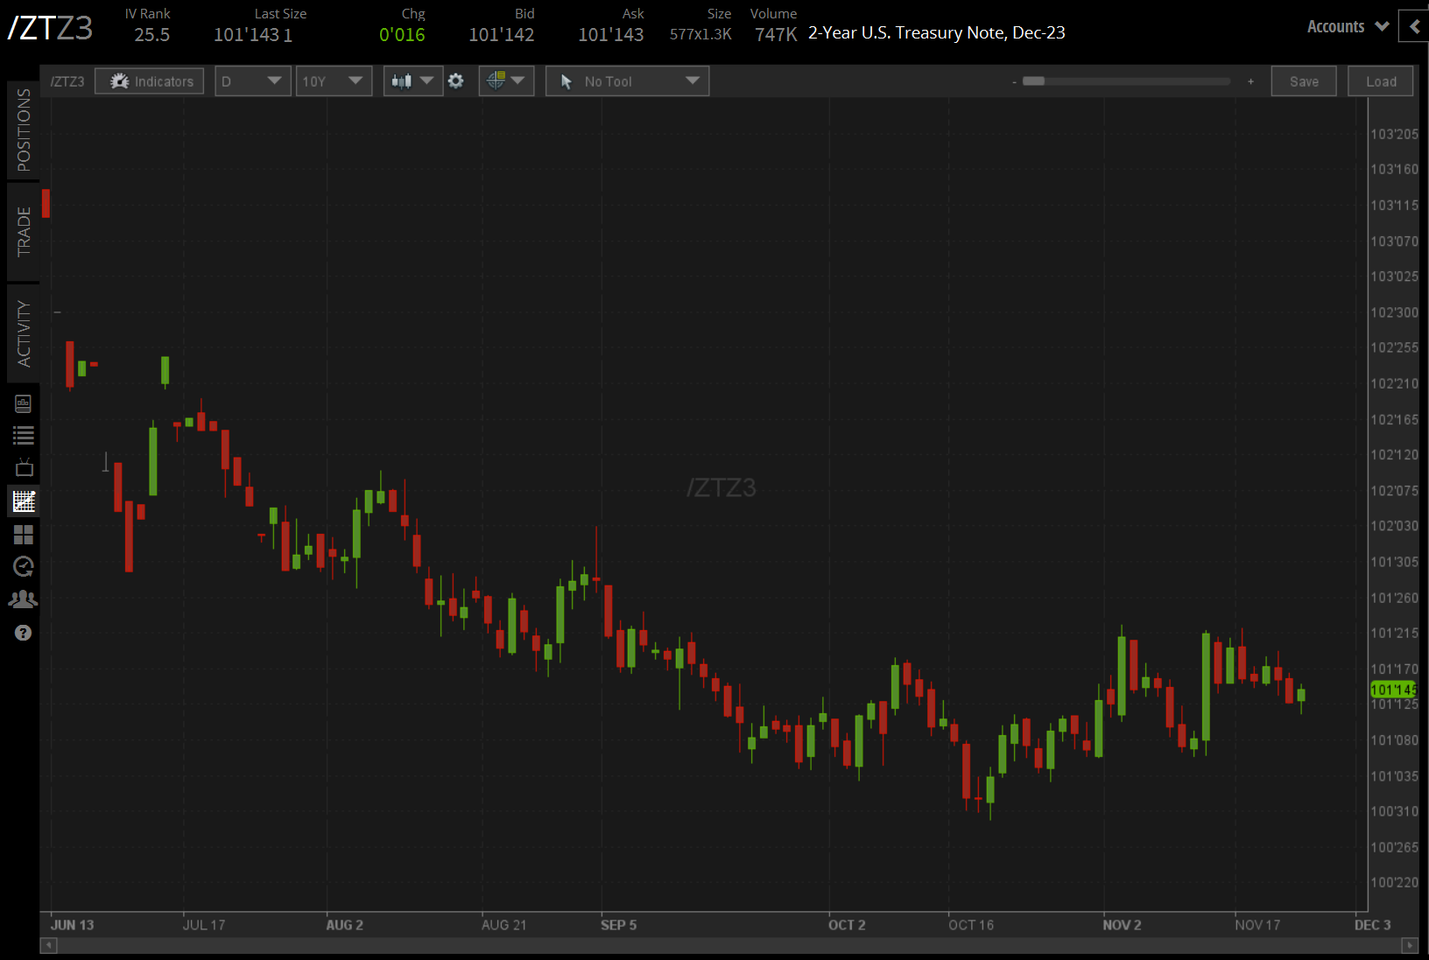
Task: Open the clock history icon
Action: click(x=24, y=567)
